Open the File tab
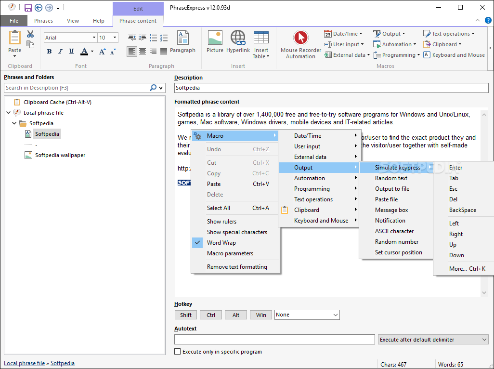494x369 pixels. (x=14, y=21)
